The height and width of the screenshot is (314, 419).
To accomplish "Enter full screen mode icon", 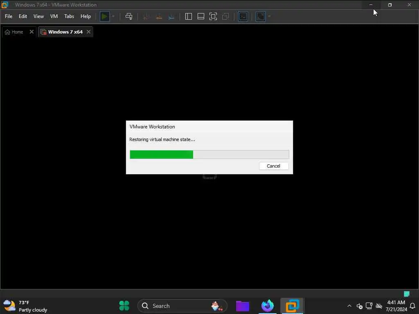I will (x=213, y=16).
